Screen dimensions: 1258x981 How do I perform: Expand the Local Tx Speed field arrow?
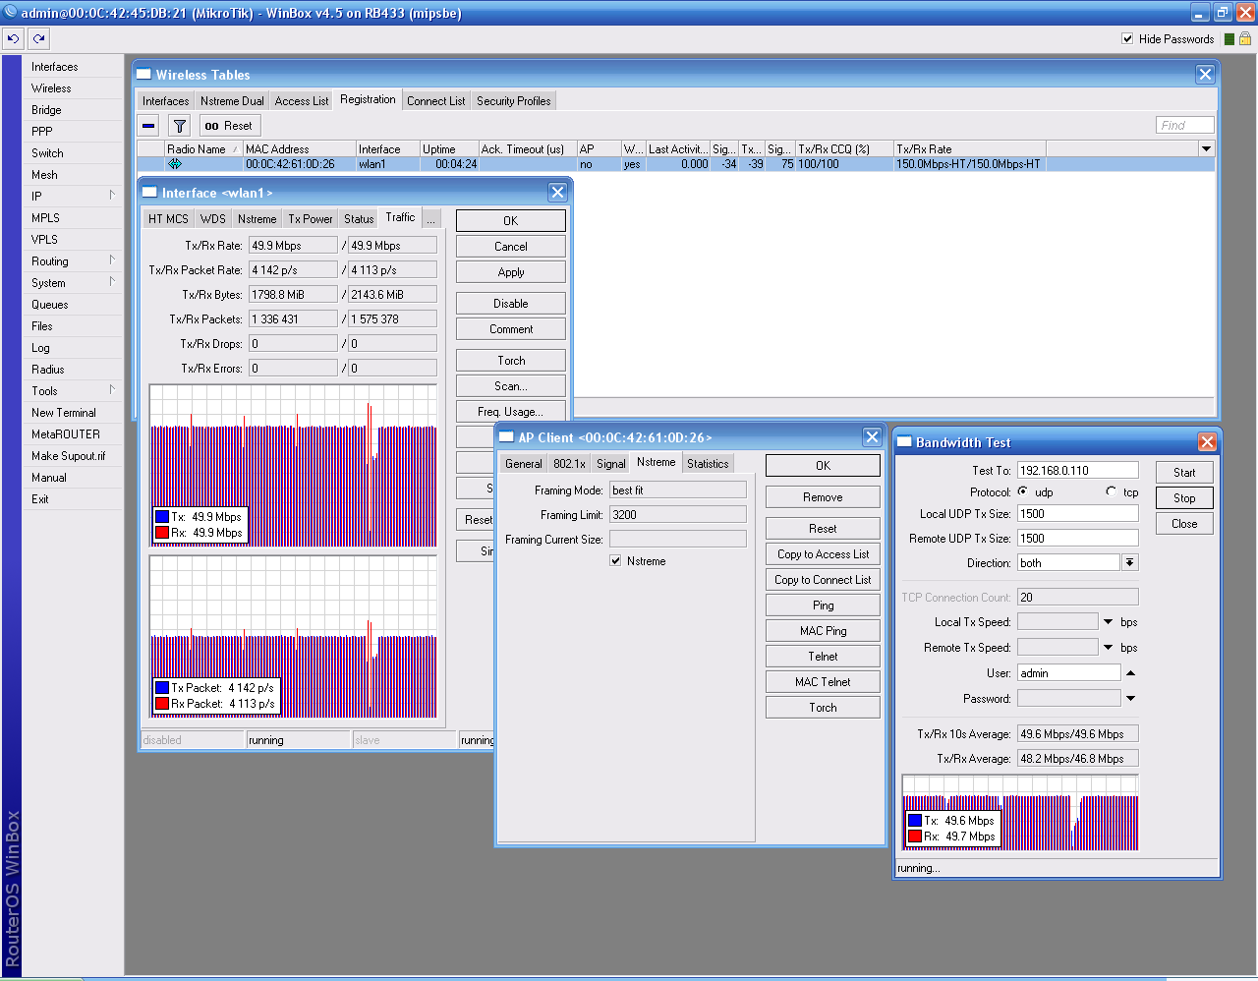(x=1109, y=622)
